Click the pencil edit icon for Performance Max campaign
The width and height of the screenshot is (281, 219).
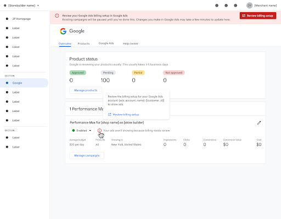tap(259, 123)
